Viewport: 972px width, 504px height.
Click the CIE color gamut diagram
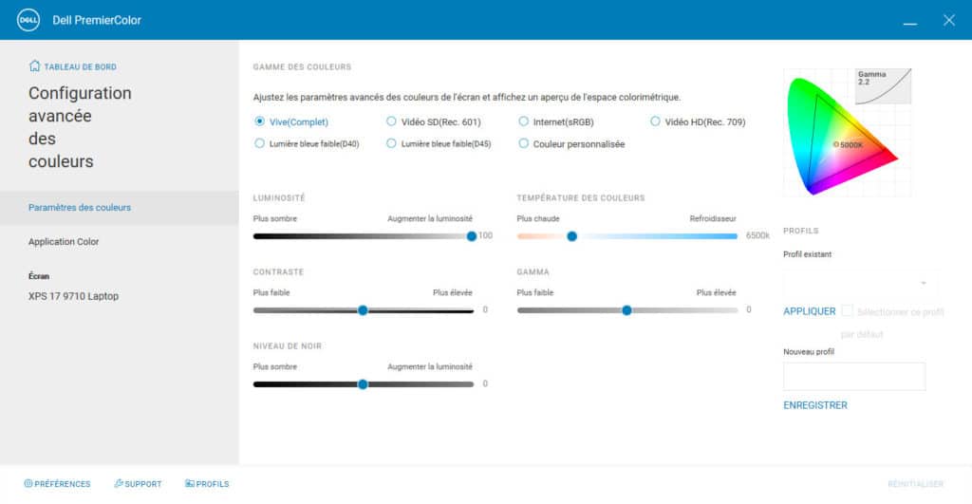(x=841, y=137)
